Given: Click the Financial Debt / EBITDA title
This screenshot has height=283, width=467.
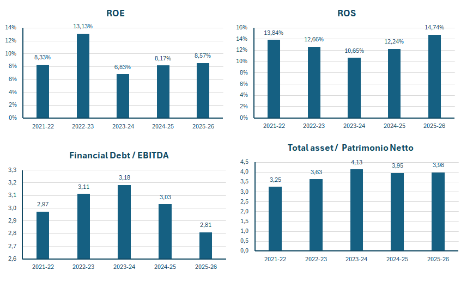Looking at the screenshot, I should pyautogui.click(x=119, y=155).
